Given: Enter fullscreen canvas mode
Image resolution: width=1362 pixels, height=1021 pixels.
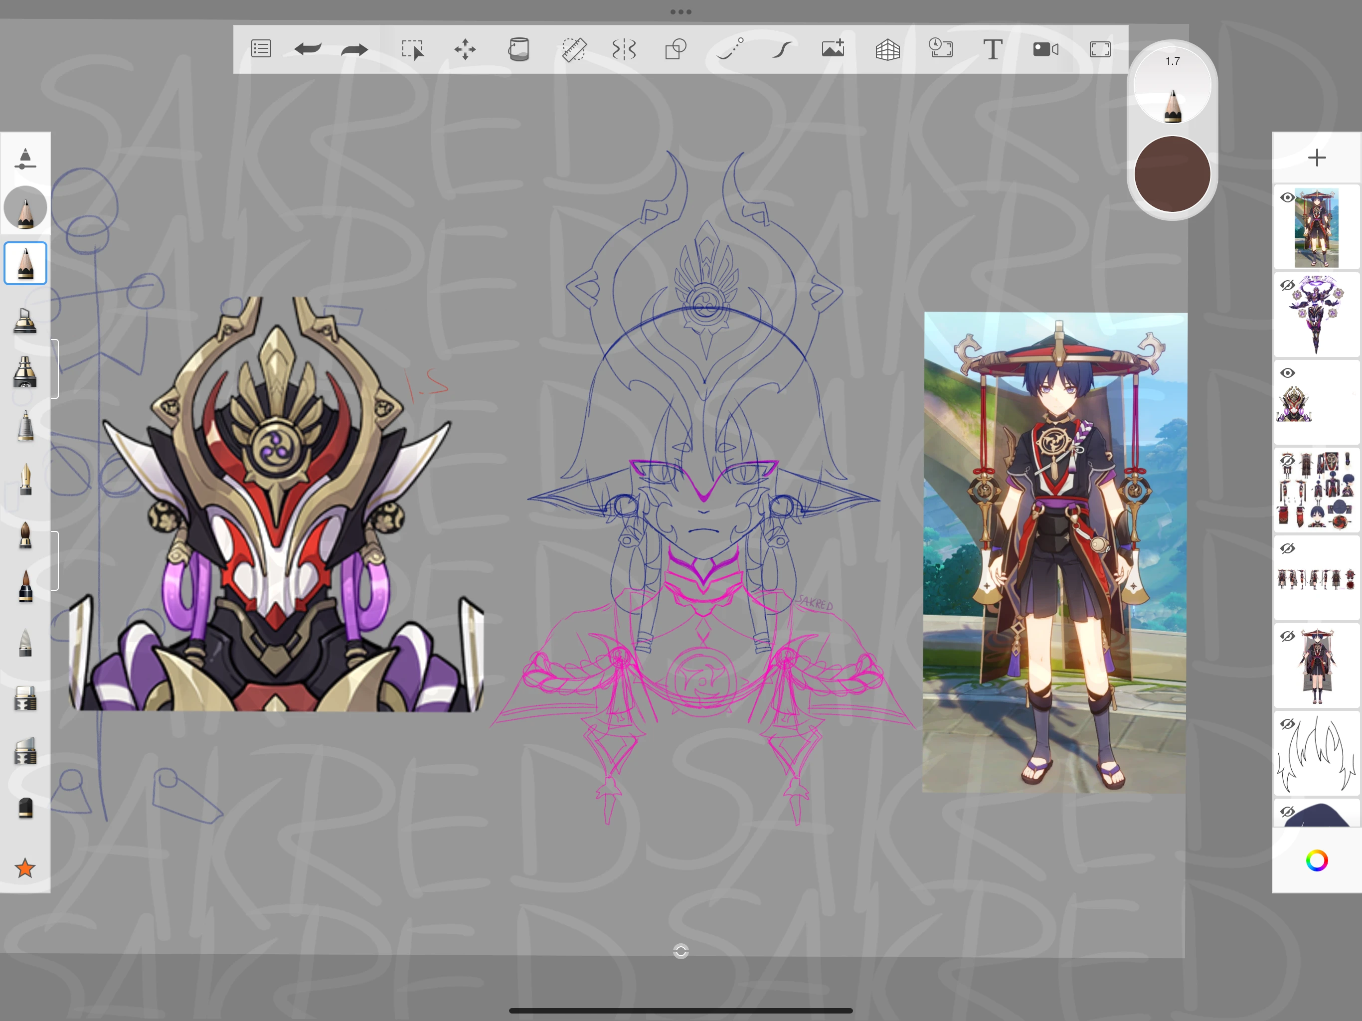Looking at the screenshot, I should click(x=1100, y=49).
